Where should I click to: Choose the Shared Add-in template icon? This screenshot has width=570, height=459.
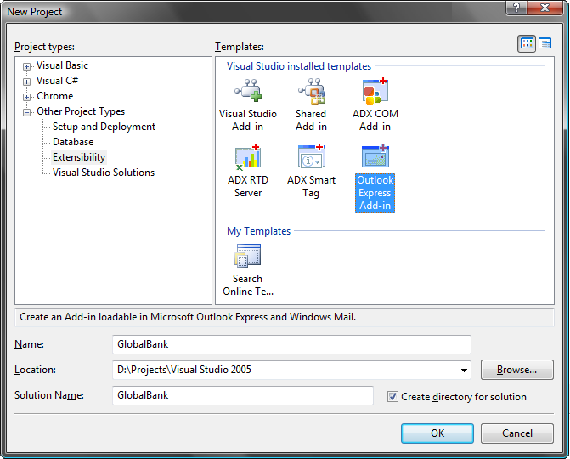pyautogui.click(x=312, y=91)
